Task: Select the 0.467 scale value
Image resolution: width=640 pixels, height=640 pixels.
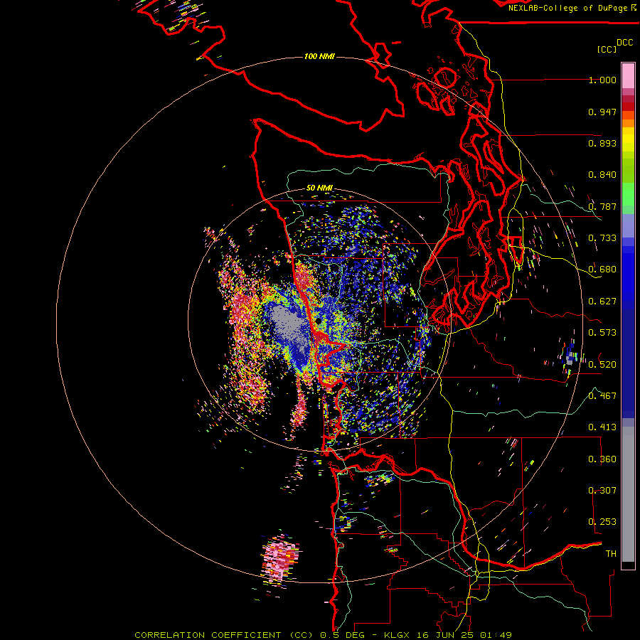Action: click(602, 396)
